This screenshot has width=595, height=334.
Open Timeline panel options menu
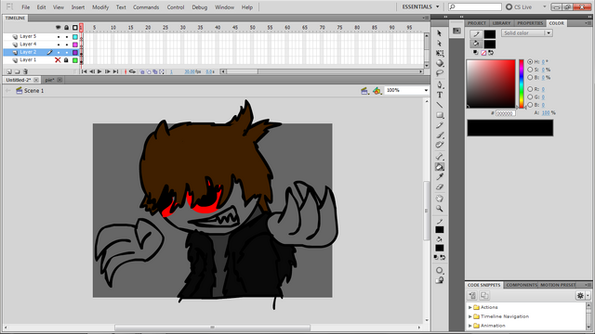[426, 18]
